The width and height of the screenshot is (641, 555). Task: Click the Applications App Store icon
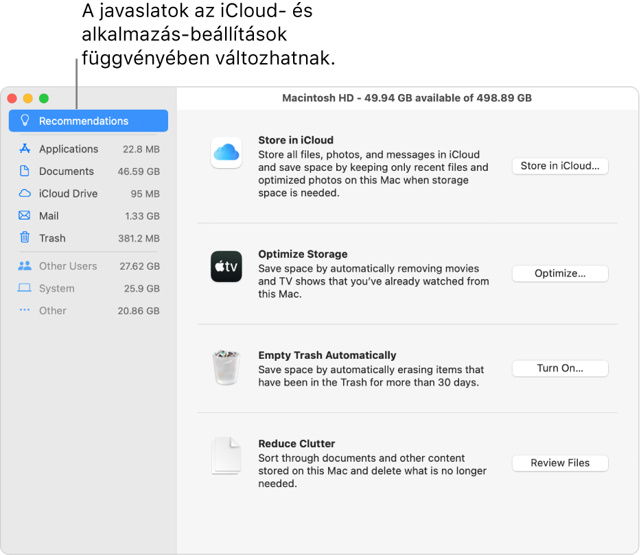click(x=25, y=148)
